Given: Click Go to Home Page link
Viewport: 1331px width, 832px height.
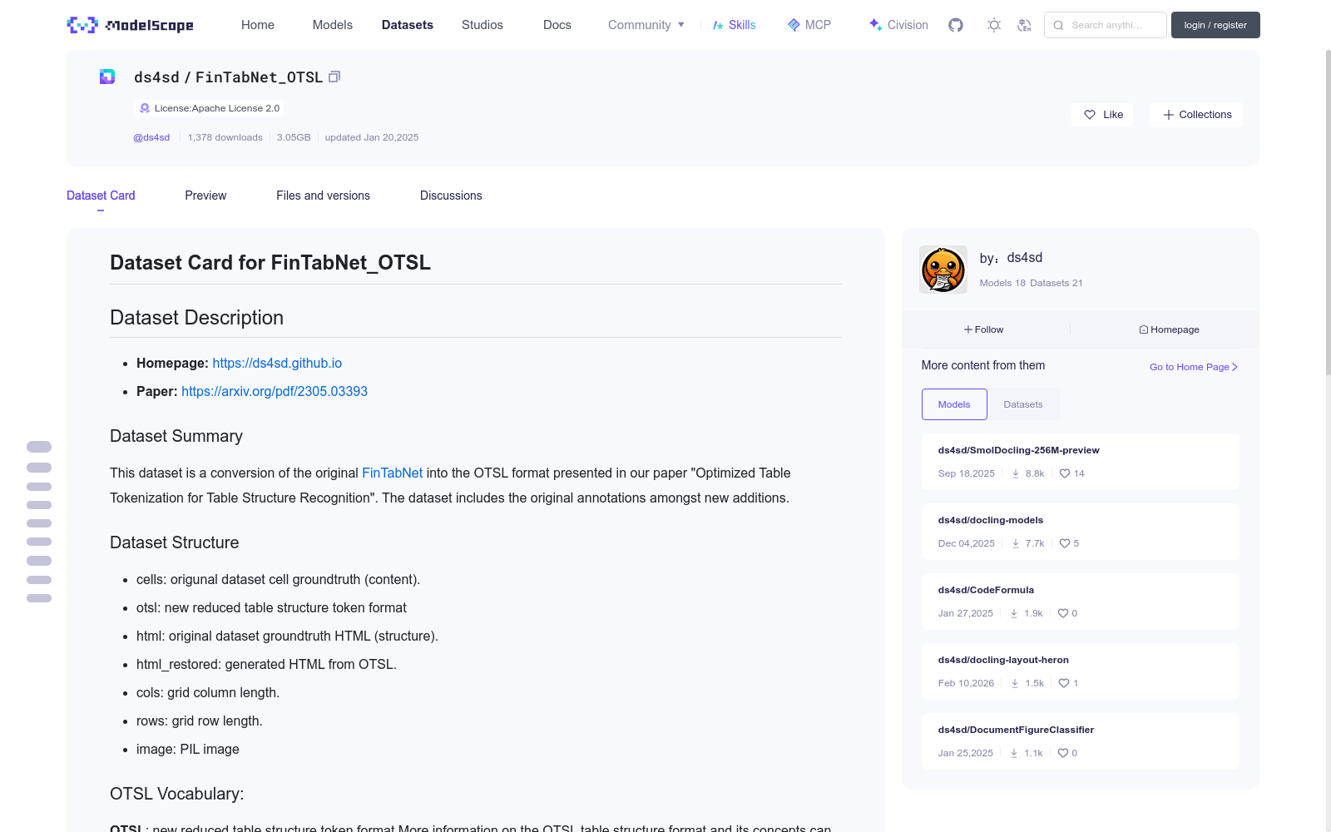Looking at the screenshot, I should (1194, 367).
